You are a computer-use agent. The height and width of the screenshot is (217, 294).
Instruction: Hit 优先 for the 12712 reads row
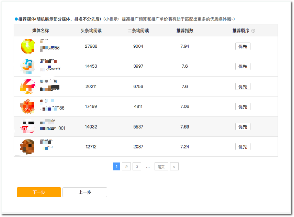pos(242,147)
